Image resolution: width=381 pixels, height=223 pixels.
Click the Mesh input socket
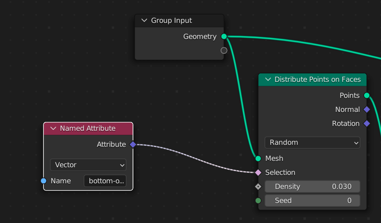(258, 158)
